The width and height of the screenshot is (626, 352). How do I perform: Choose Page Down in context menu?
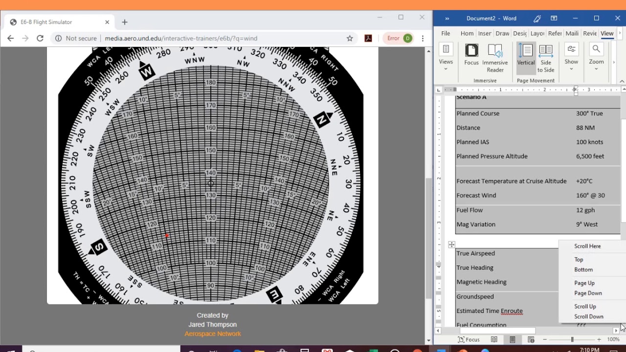point(588,293)
